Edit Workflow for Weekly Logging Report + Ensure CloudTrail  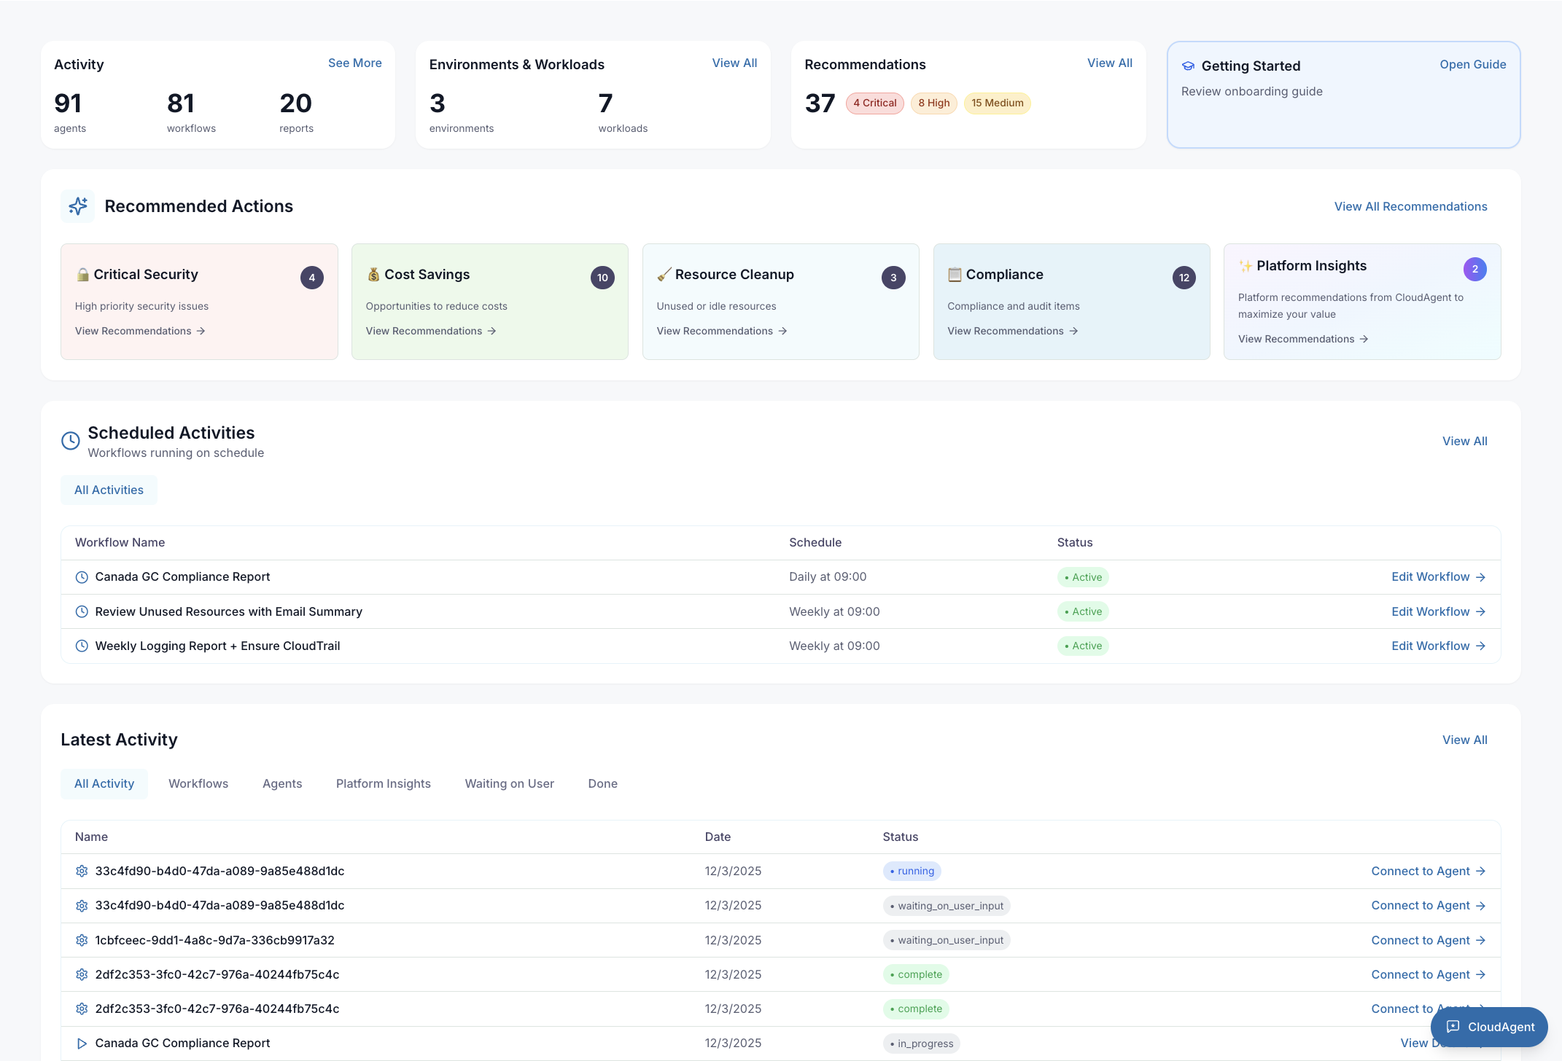tap(1438, 646)
